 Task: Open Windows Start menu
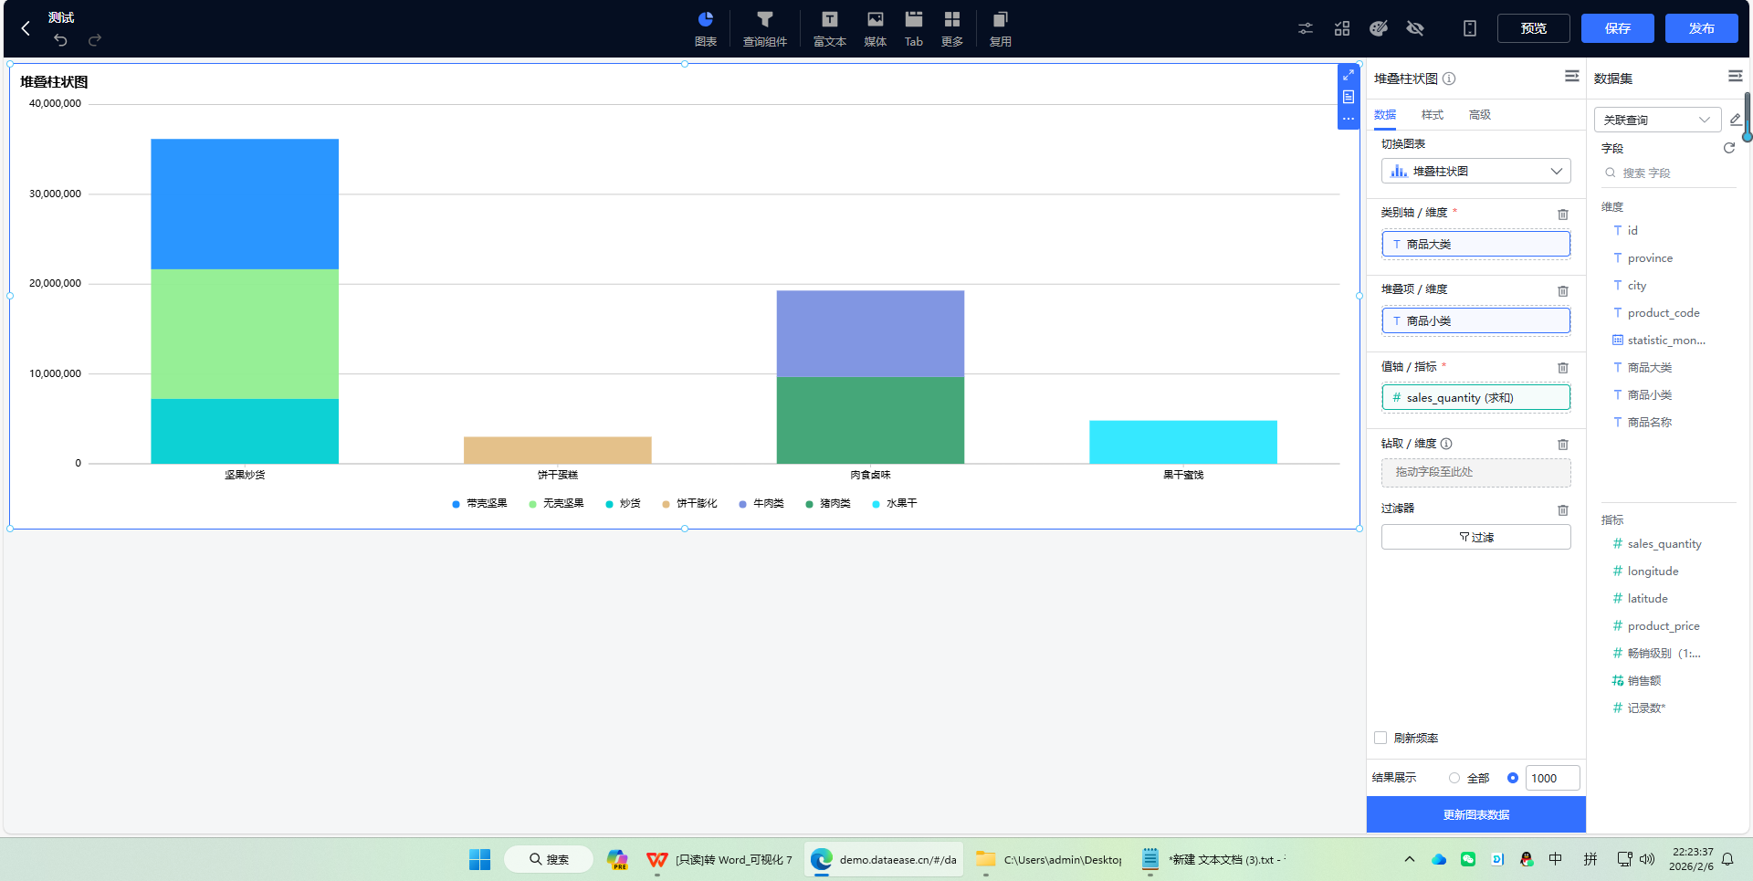(479, 859)
